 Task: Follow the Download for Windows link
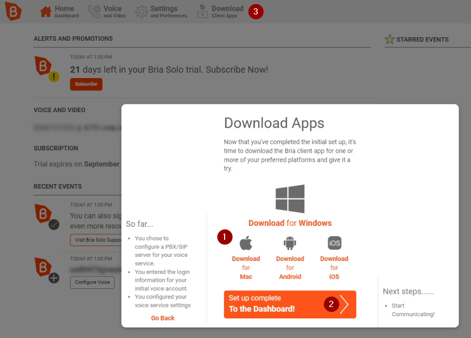[290, 223]
